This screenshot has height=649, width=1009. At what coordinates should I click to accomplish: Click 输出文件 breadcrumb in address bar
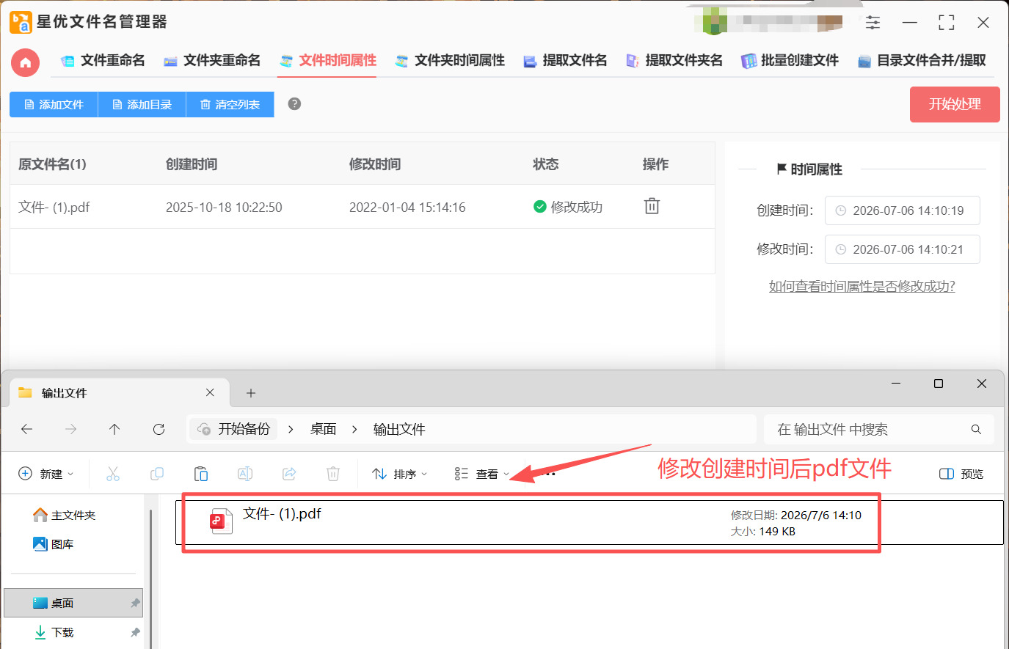(399, 430)
